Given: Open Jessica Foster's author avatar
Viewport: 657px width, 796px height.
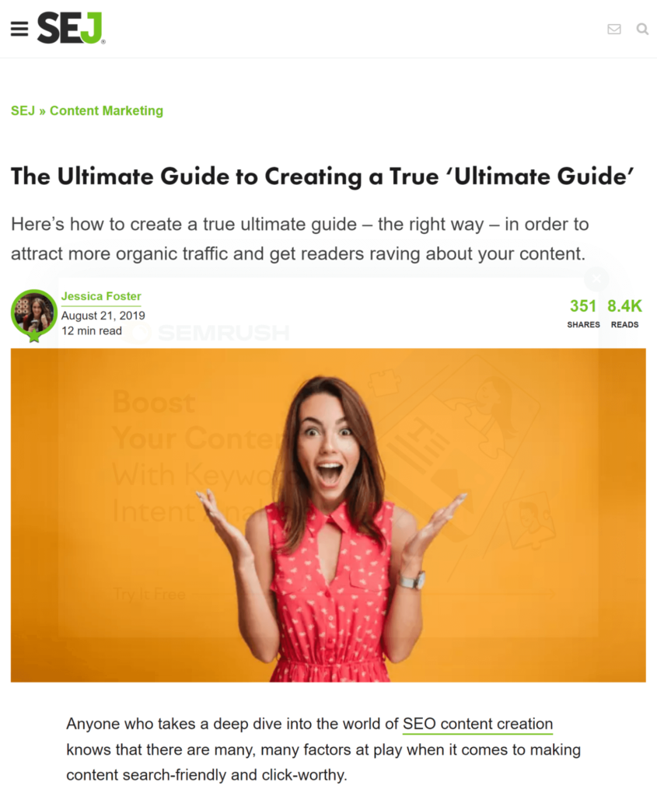Looking at the screenshot, I should [34, 313].
